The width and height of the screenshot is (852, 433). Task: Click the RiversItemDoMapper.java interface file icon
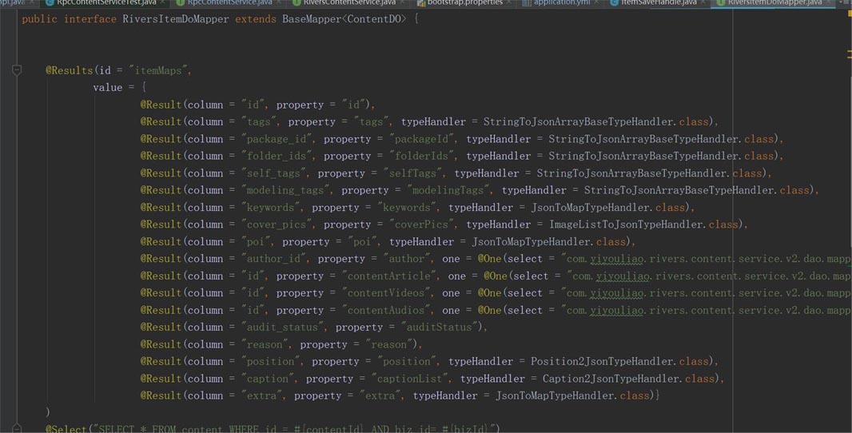pyautogui.click(x=720, y=3)
